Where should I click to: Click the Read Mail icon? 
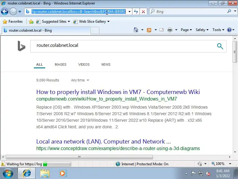[162, 30]
